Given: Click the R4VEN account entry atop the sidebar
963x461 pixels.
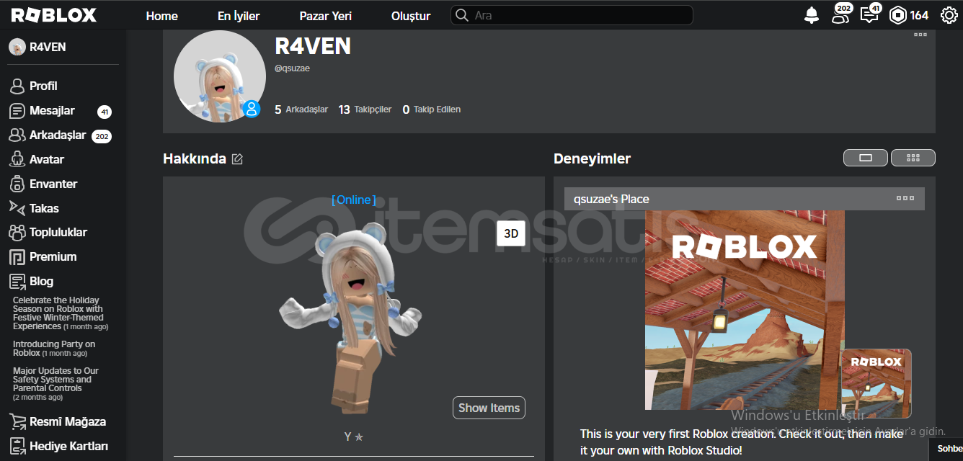Looking at the screenshot, I should pos(37,47).
